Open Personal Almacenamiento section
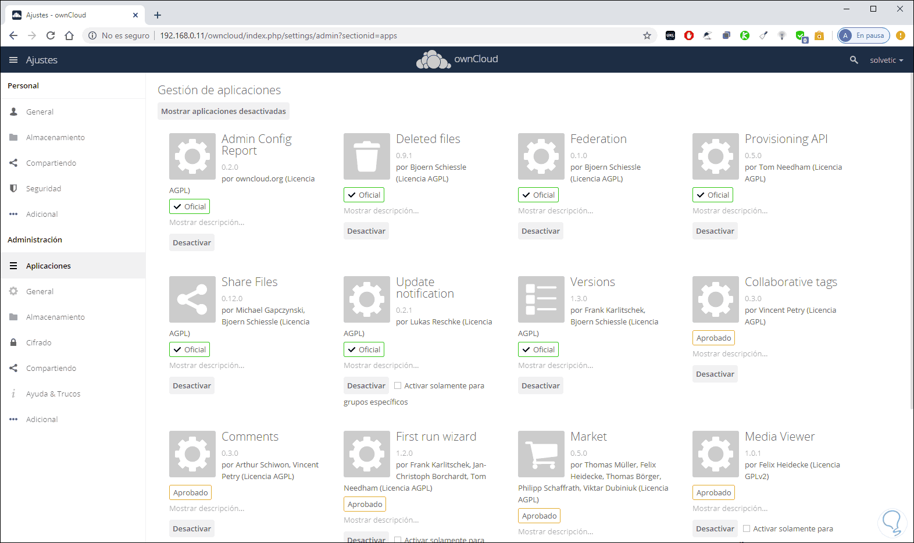The width and height of the screenshot is (914, 543). pos(73,137)
